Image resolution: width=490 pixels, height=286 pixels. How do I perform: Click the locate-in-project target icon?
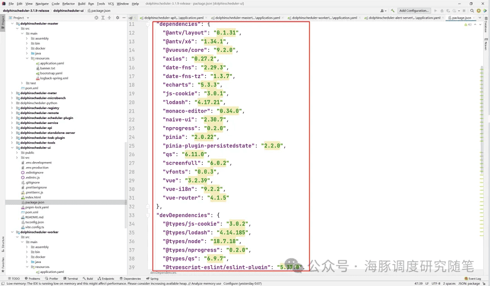(x=96, y=18)
